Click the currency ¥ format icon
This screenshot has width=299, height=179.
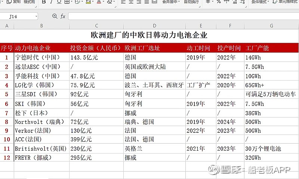point(208,2)
